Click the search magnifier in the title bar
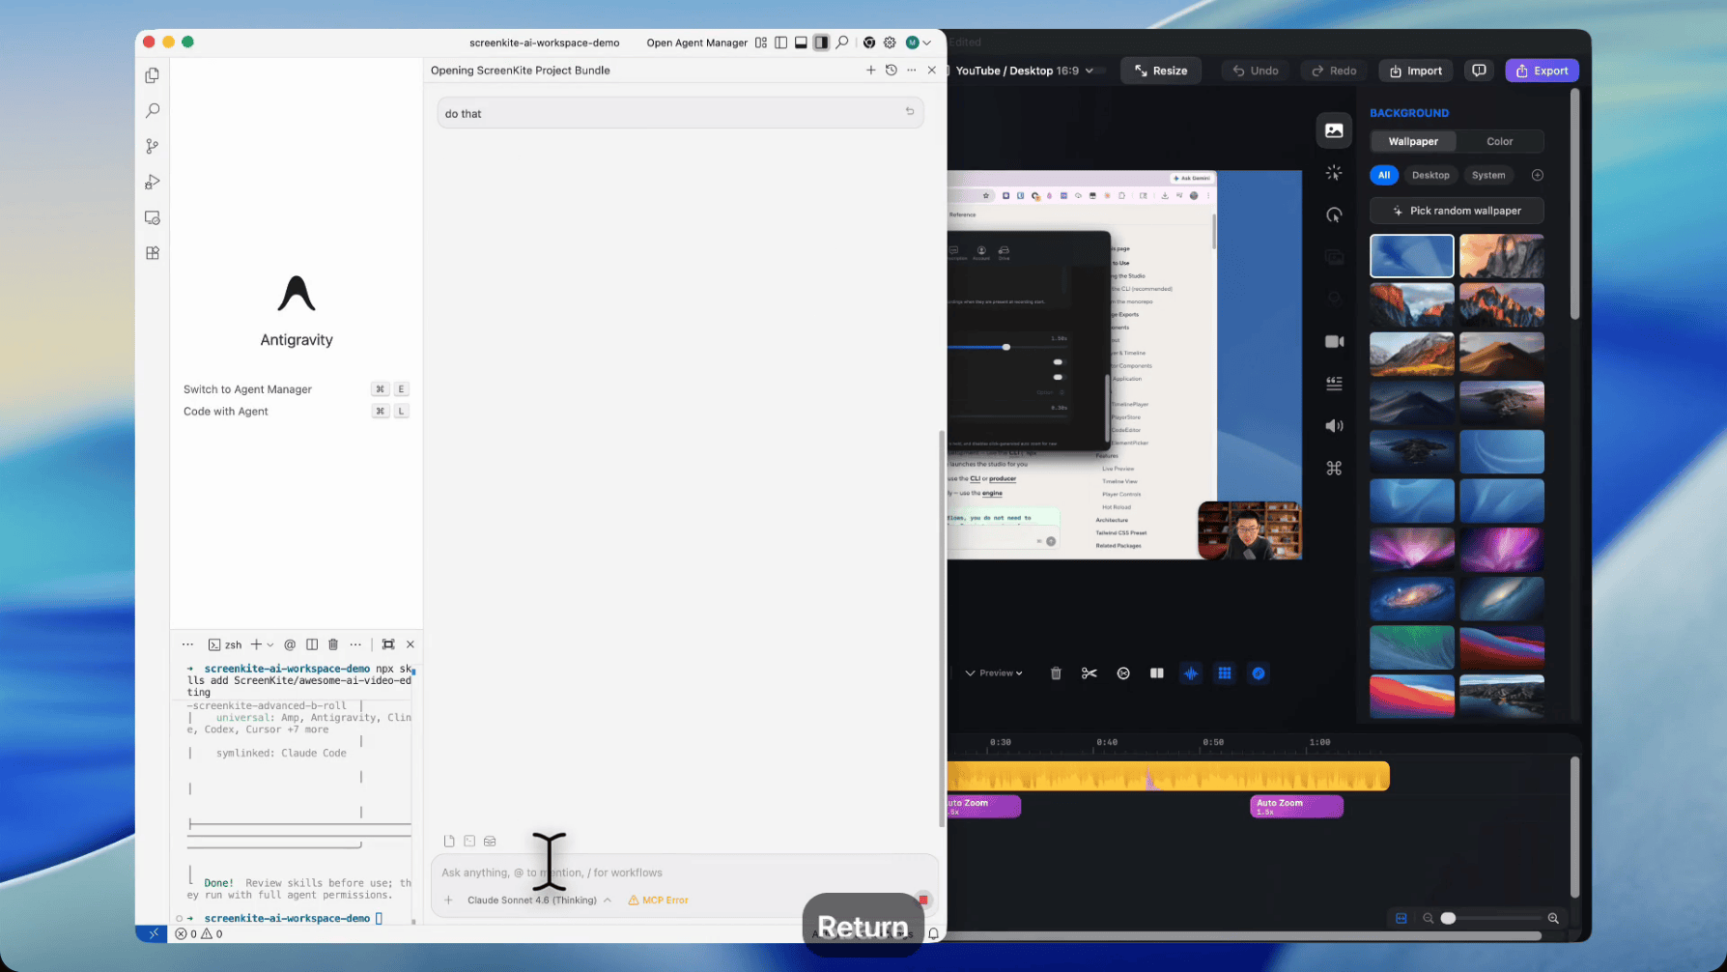1727x972 pixels. click(842, 43)
